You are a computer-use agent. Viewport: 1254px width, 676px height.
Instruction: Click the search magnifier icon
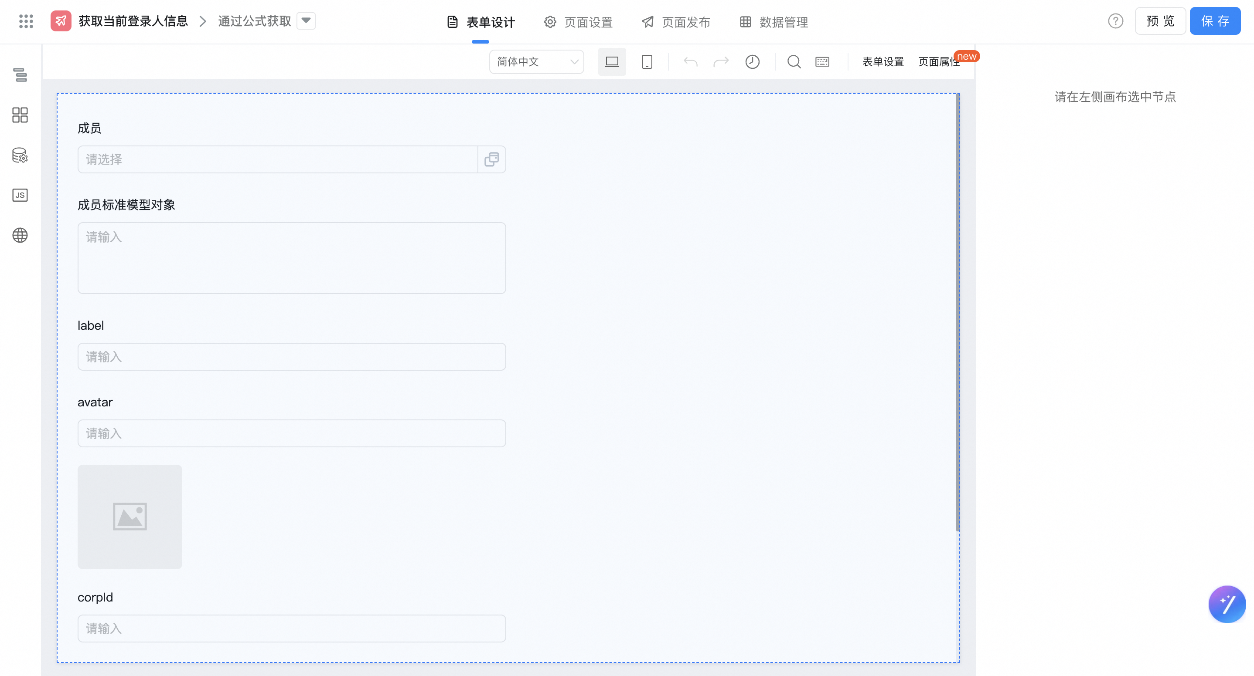click(794, 62)
